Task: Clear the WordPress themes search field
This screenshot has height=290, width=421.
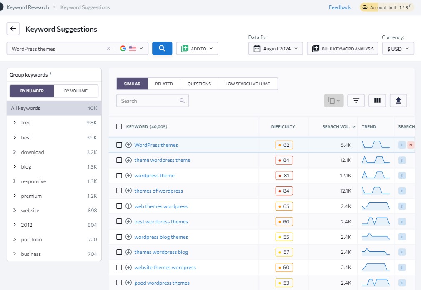Action: pyautogui.click(x=108, y=48)
